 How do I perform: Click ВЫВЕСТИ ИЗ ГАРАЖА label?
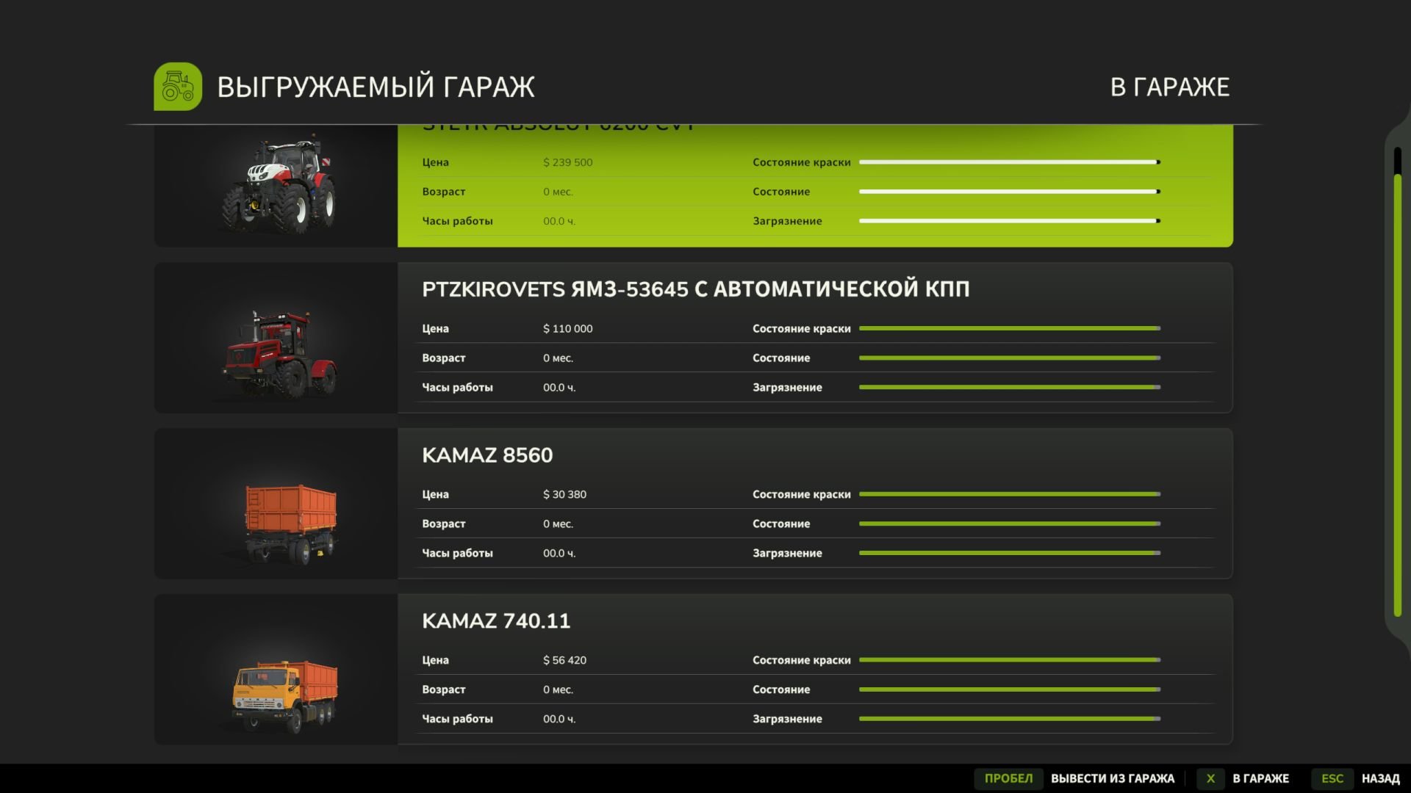click(x=1113, y=778)
